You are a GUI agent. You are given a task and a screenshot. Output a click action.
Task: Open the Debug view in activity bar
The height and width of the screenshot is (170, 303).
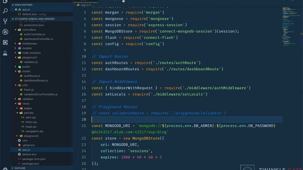(5, 32)
